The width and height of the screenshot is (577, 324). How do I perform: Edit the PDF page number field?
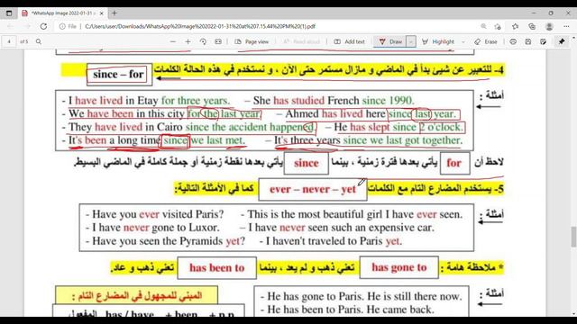[x=9, y=42]
